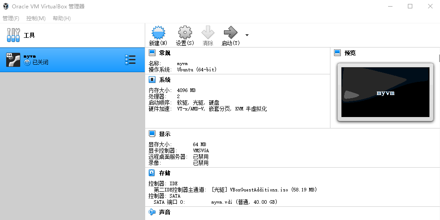Click the System (系统) chip icon

pyautogui.click(x=152, y=80)
